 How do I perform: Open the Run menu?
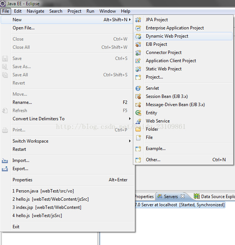tap(90, 11)
